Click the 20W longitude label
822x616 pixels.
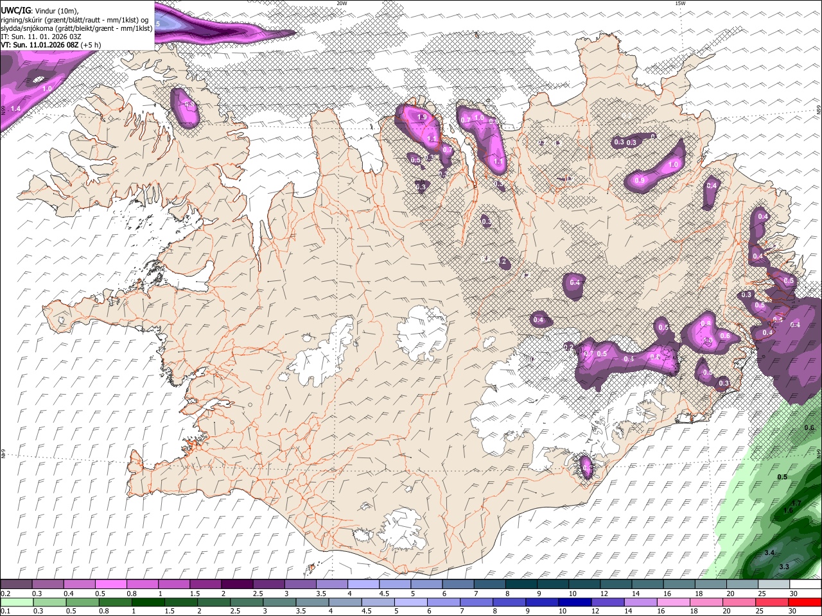coord(342,3)
